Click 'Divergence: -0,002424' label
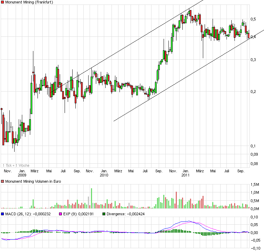This screenshot has width=264, height=251. 126,214
